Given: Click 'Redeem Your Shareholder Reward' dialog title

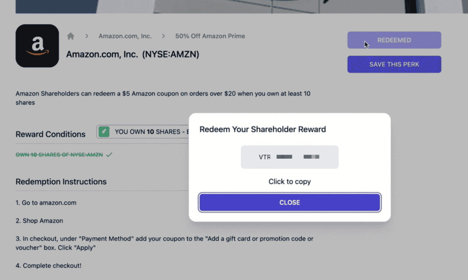Looking at the screenshot, I should click(263, 129).
